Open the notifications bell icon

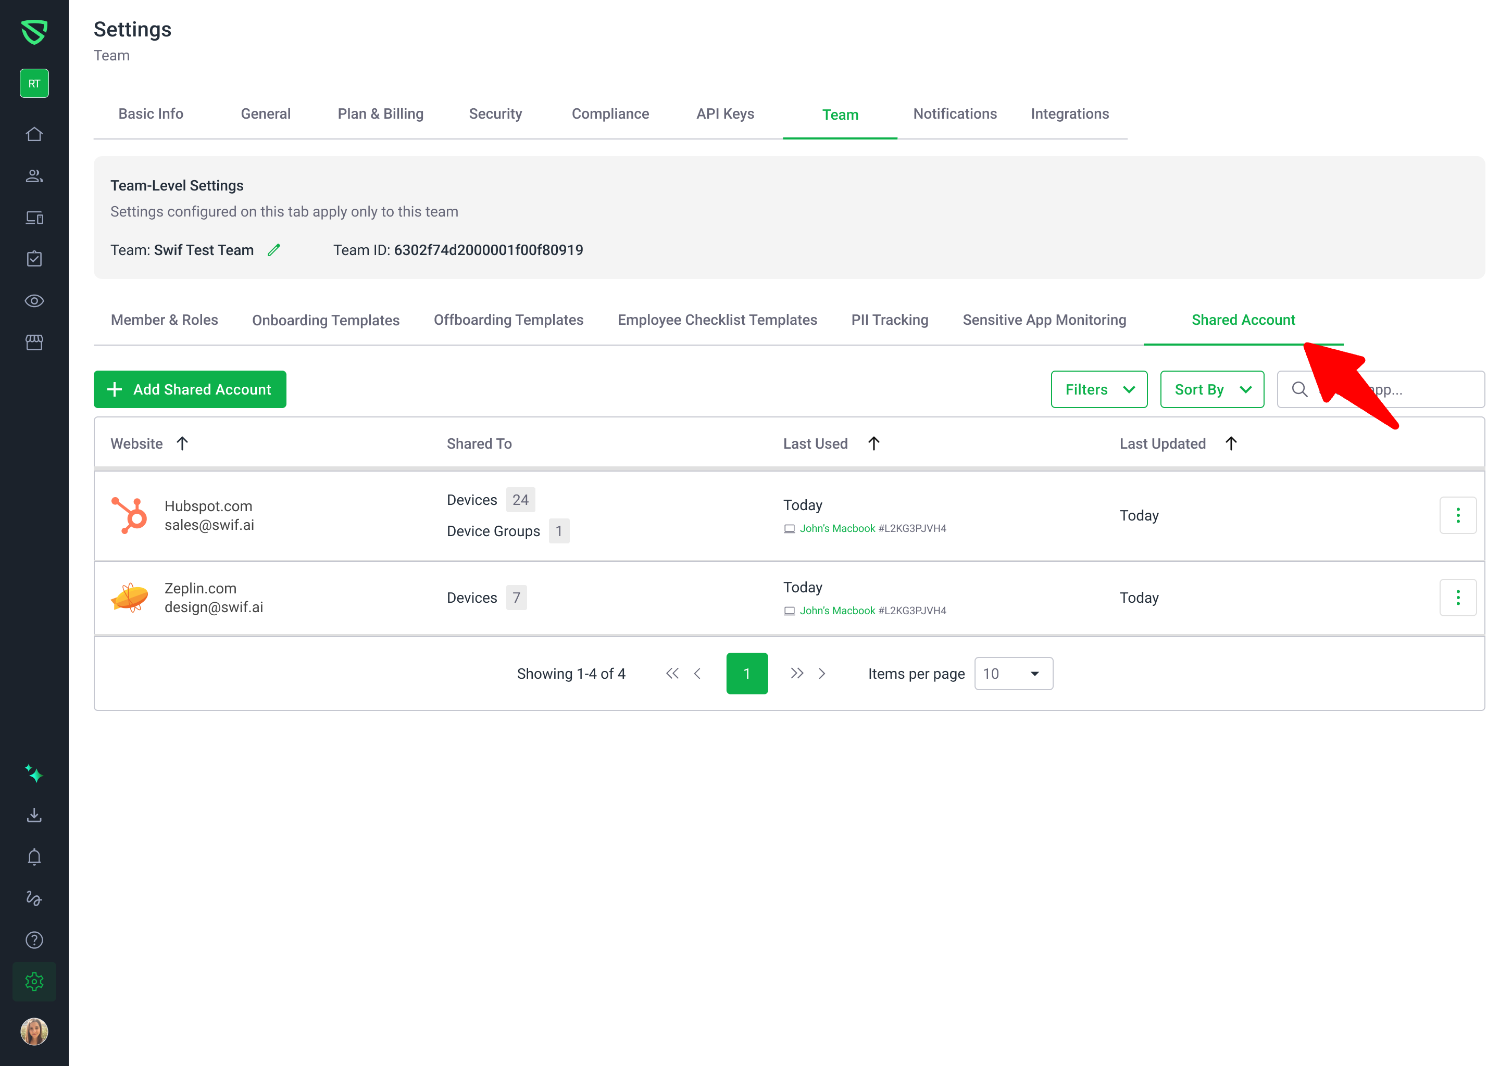pos(34,857)
